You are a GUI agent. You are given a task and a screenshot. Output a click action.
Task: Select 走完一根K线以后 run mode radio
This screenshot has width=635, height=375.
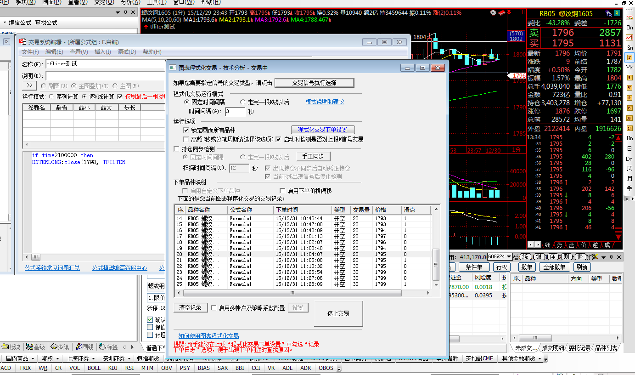[x=242, y=102]
